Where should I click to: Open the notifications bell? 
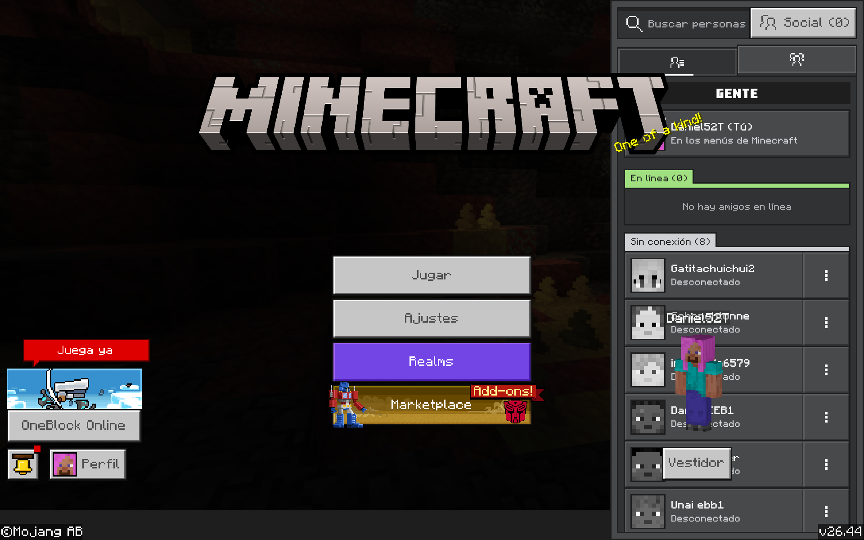coord(23,464)
